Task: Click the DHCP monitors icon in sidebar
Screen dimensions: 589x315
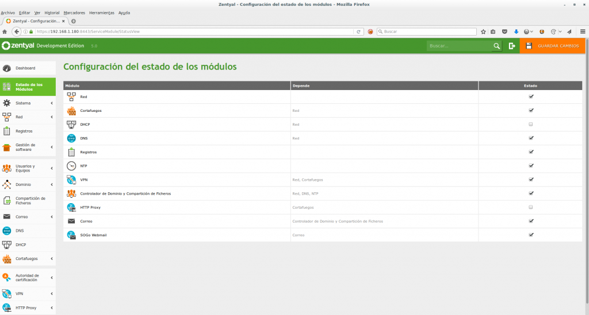Action: [7, 244]
